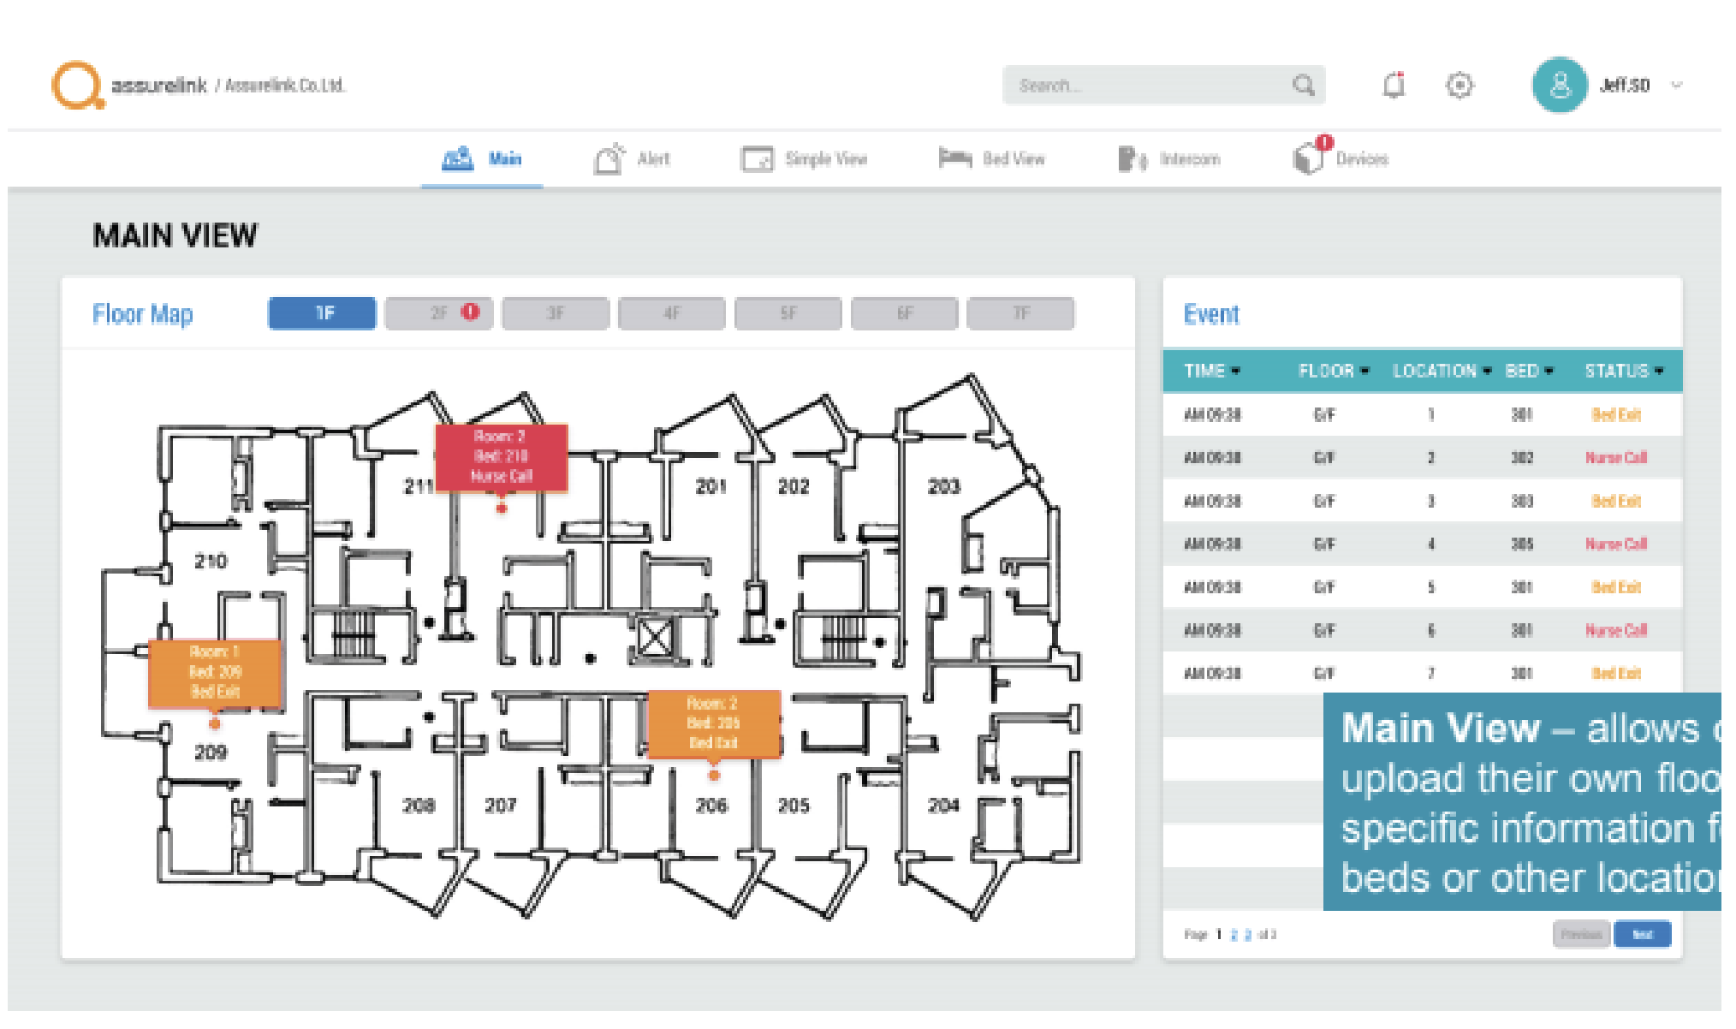Select the 5F floor button
The height and width of the screenshot is (1029, 1736).
(x=788, y=313)
